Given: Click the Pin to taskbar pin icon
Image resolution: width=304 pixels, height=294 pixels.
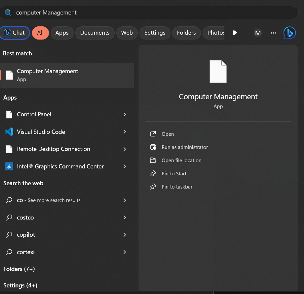Looking at the screenshot, I should pyautogui.click(x=153, y=187).
